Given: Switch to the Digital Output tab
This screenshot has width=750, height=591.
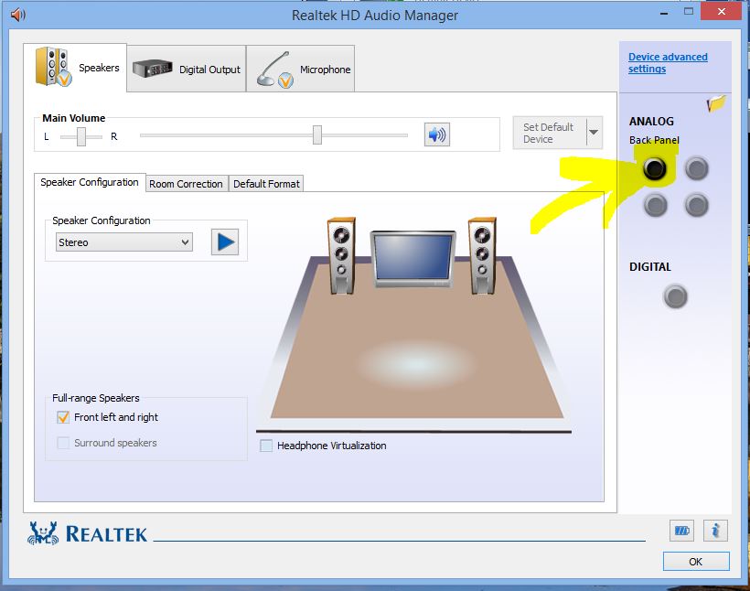Looking at the screenshot, I should tap(187, 69).
